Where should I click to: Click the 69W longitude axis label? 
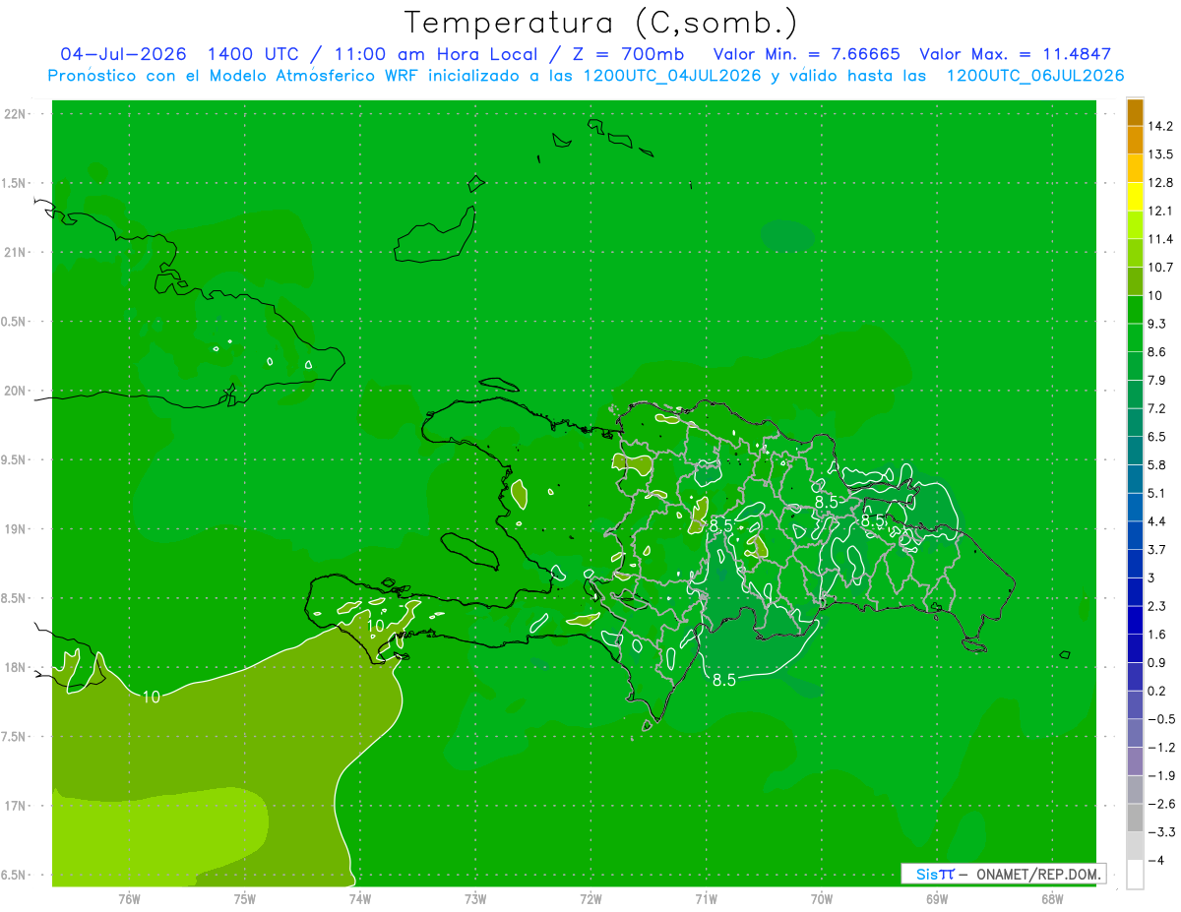coord(937,899)
